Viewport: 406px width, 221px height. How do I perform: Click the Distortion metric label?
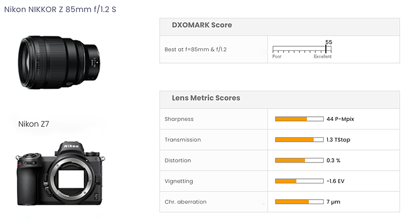tap(178, 161)
